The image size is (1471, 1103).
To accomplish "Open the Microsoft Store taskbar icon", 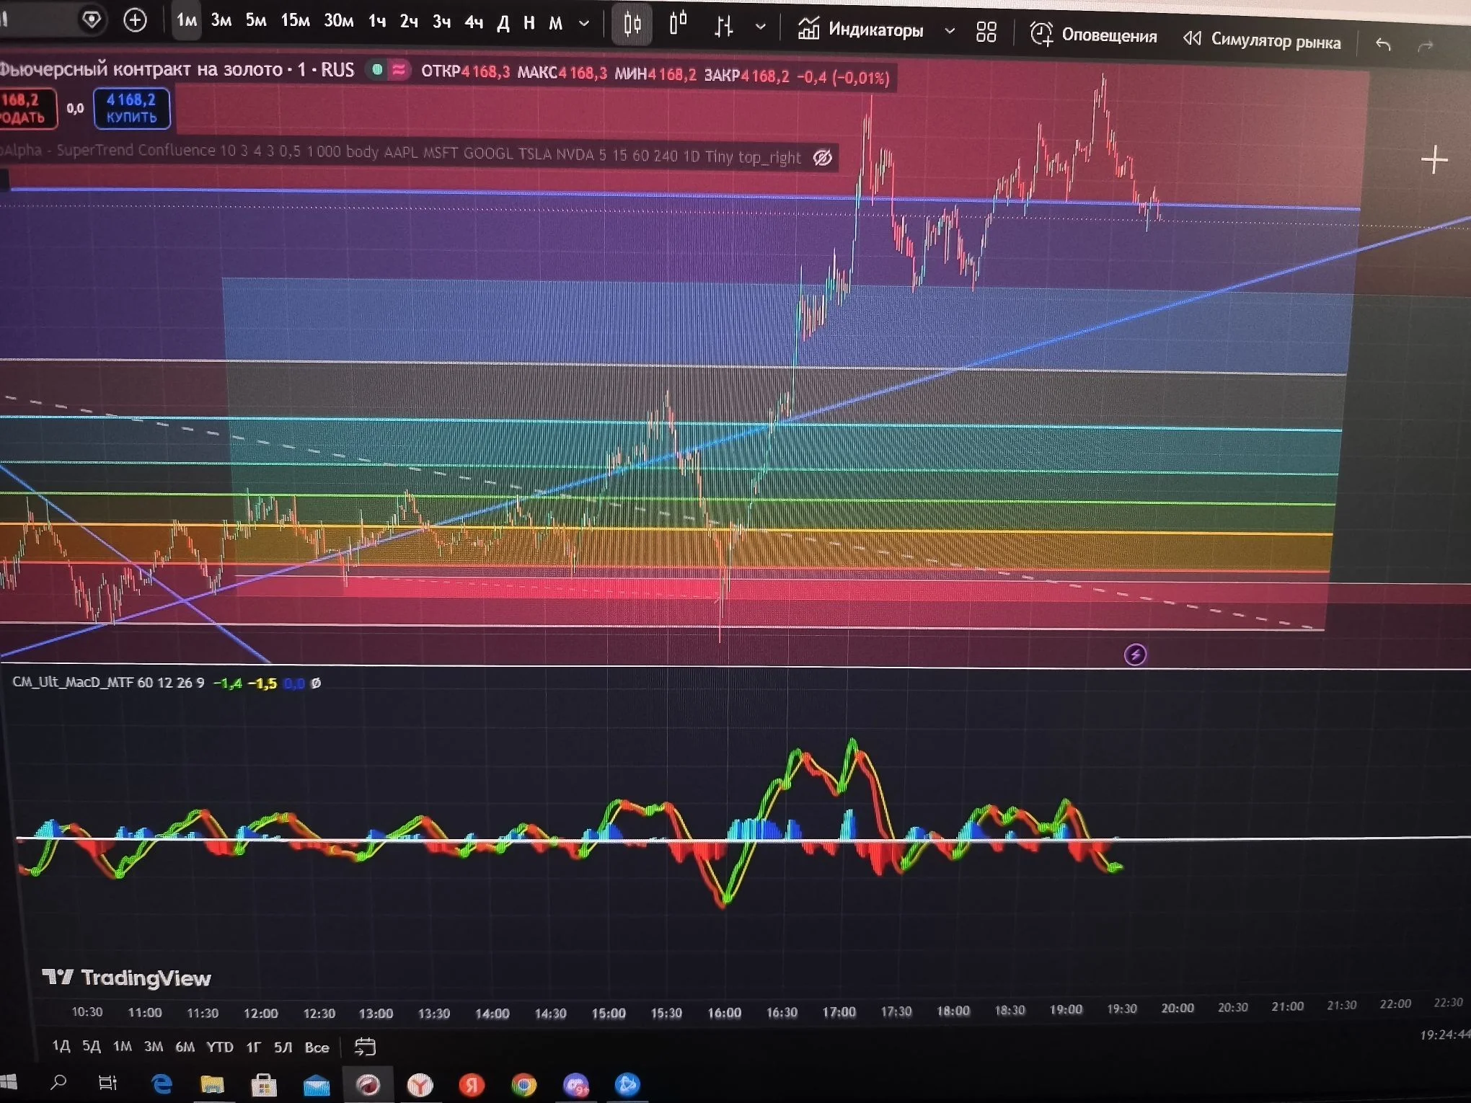I will coord(264,1084).
